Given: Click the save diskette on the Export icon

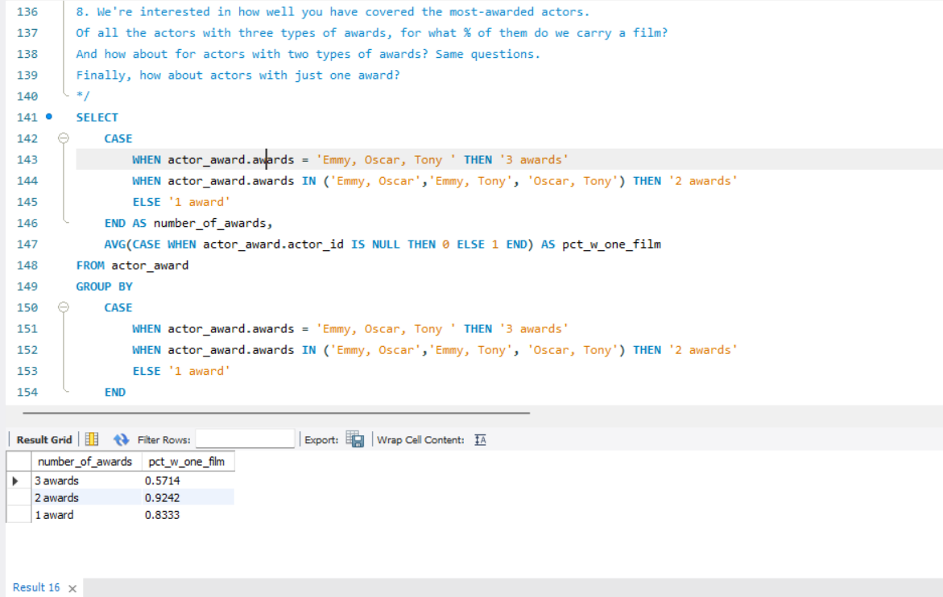Looking at the screenshot, I should (358, 442).
